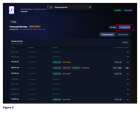Click the Regular 0 chip for Tue 23 Jun
The height and width of the screenshot is (113, 140).
coord(118,62)
